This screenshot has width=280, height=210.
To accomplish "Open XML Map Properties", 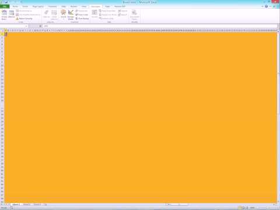I will [x=107, y=11].
